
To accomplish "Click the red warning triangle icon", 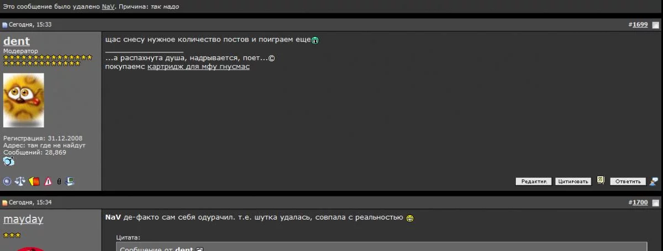I will (48, 180).
